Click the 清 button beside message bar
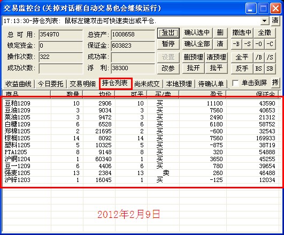This screenshot has height=235, width=284. click(x=275, y=20)
